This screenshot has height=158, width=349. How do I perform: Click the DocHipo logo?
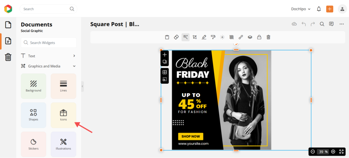pyautogui.click(x=8, y=9)
